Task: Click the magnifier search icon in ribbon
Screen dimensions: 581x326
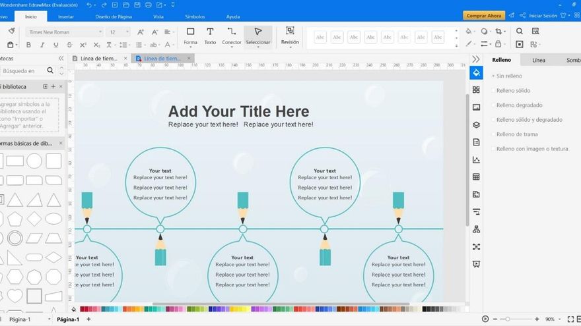Action: [x=520, y=31]
